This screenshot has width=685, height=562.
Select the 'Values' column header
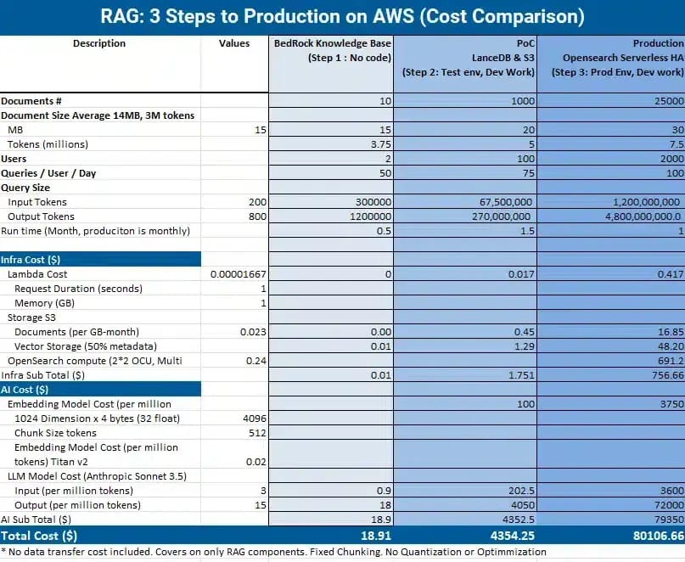[x=234, y=43]
